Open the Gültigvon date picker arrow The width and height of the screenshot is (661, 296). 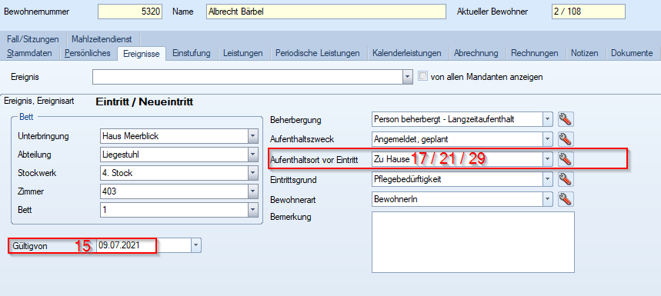click(x=196, y=245)
